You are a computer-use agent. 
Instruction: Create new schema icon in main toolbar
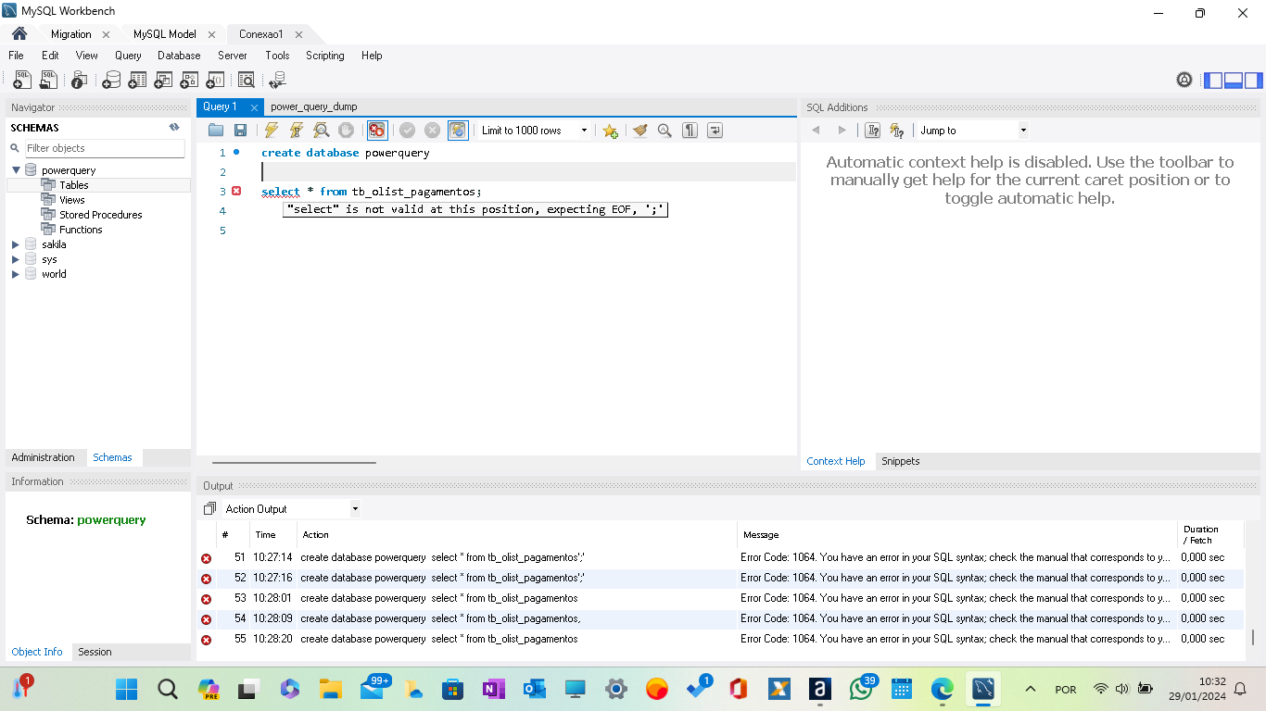[x=111, y=81]
